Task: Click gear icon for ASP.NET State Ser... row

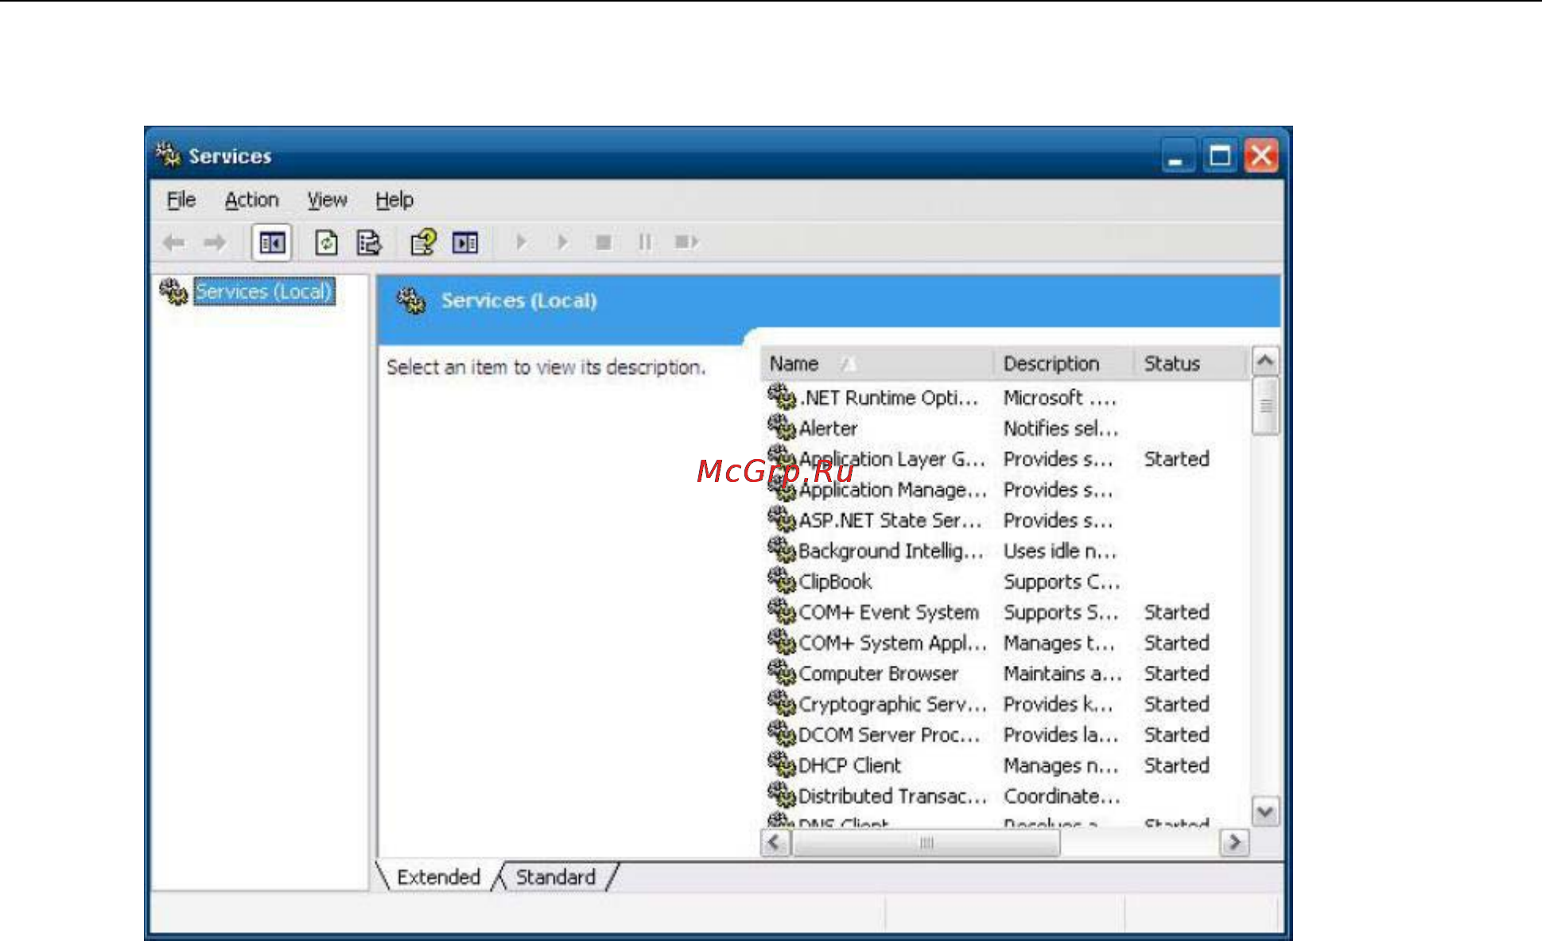Action: (782, 519)
